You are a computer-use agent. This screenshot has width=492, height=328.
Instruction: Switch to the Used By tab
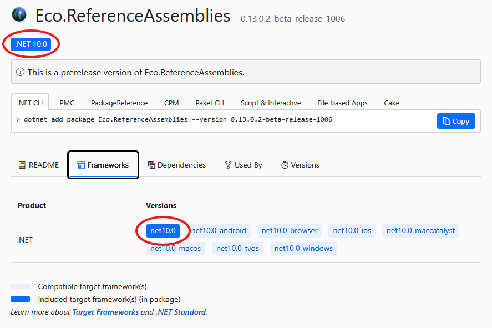pos(244,165)
